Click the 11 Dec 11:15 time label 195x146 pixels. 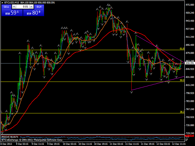pyautogui.click(x=132, y=144)
